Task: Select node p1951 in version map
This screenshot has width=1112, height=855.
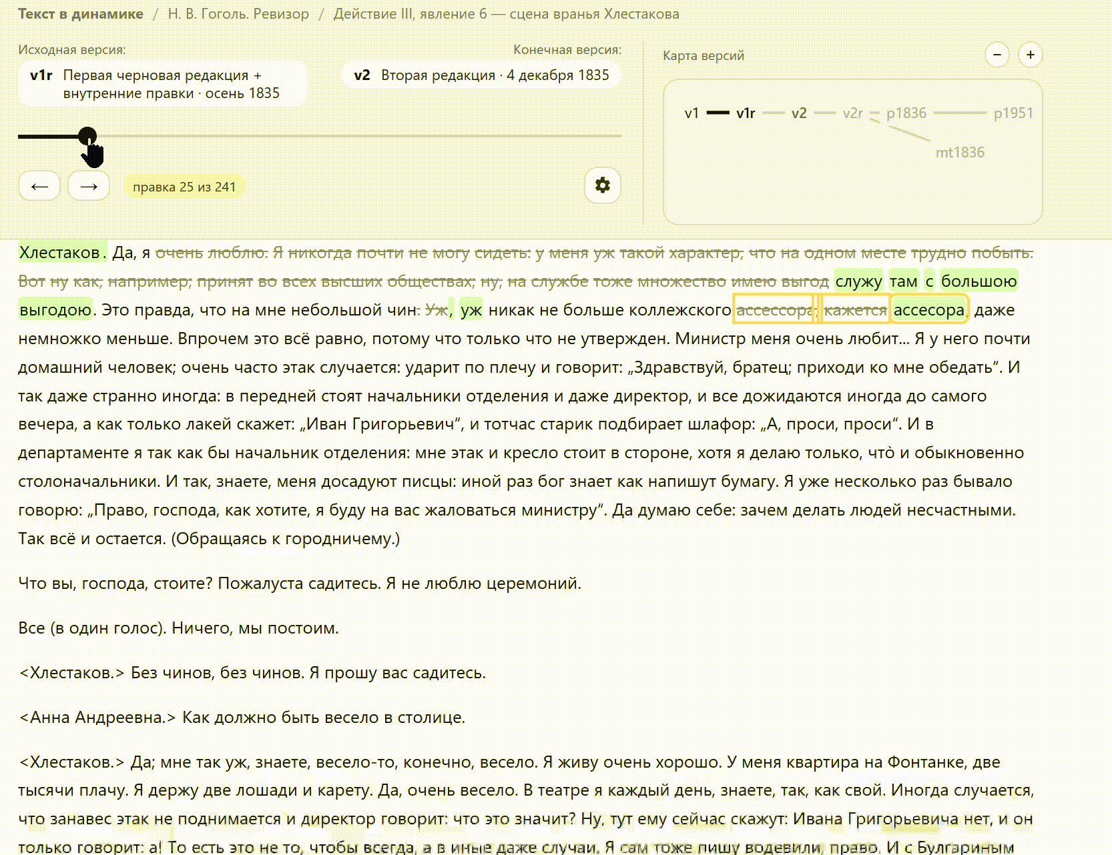Action: click(1013, 113)
